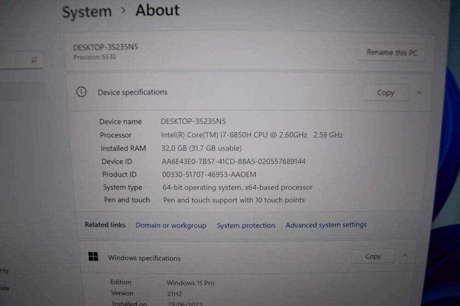
Task: Click the search magnifier icon in sidebar
Action: click(x=34, y=60)
